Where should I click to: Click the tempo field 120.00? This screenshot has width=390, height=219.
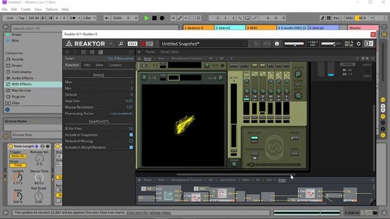[34, 18]
